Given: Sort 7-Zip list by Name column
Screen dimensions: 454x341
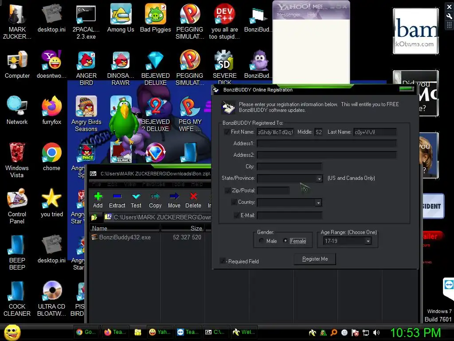Looking at the screenshot, I should (125, 229).
